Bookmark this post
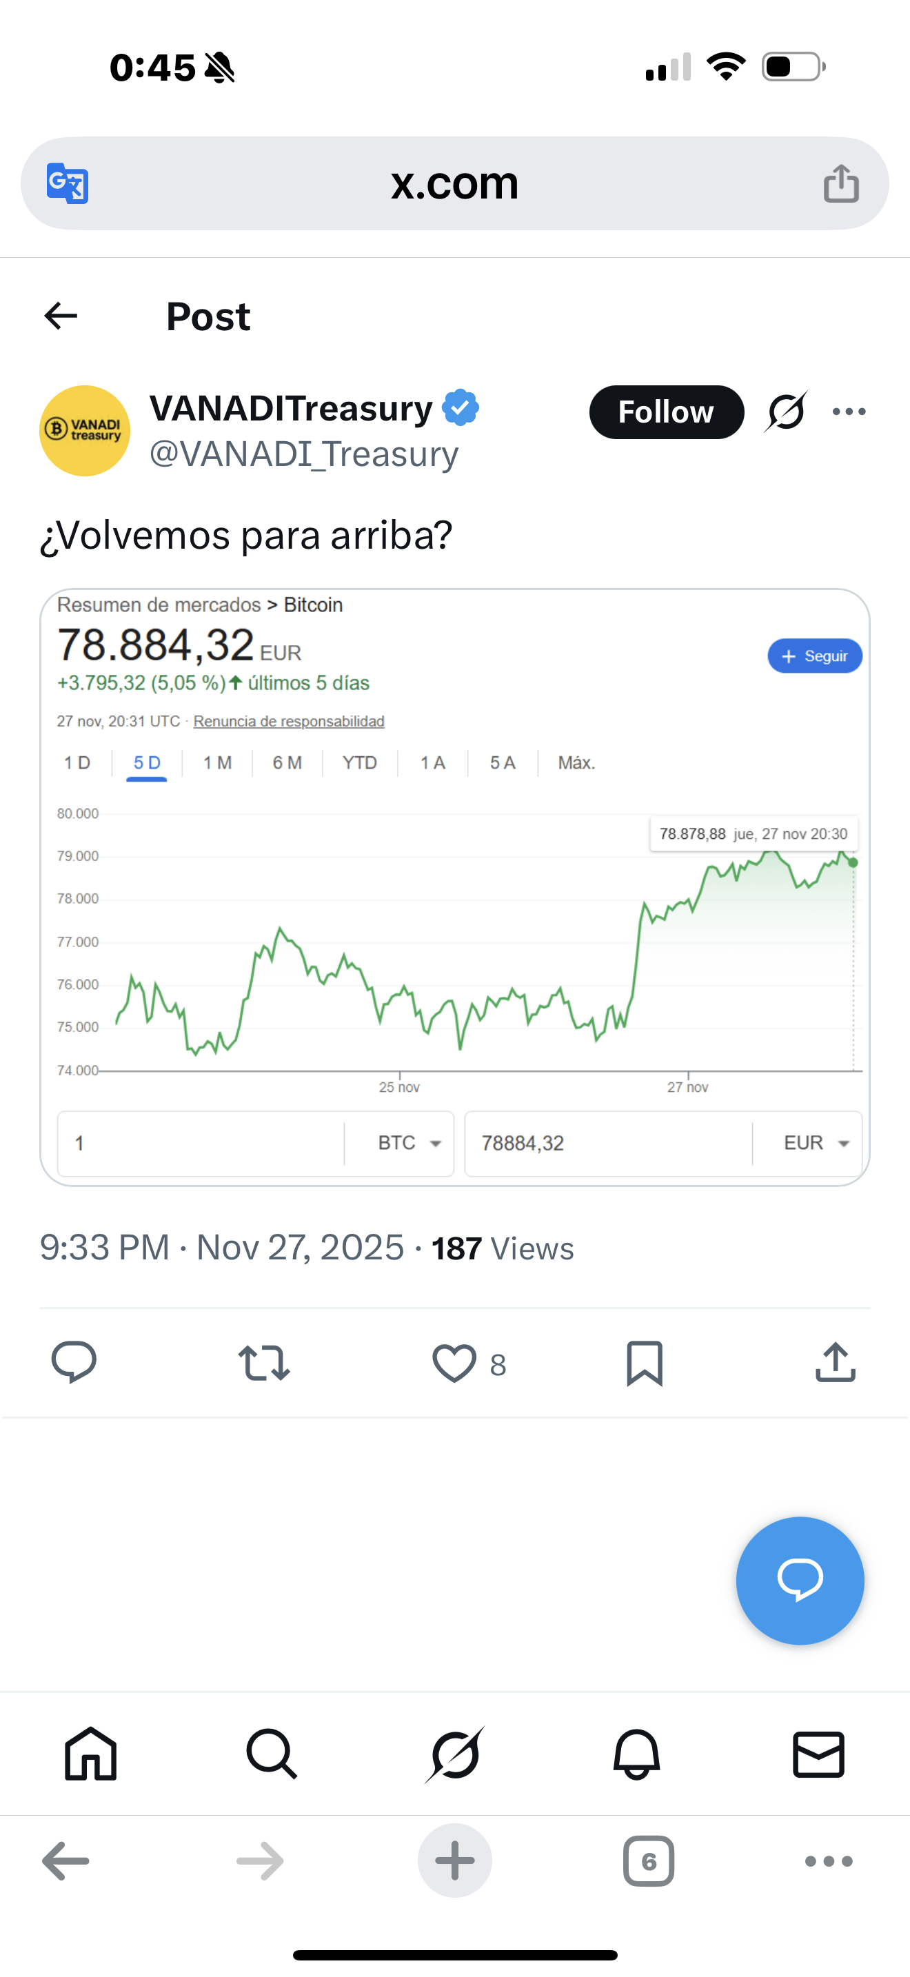This screenshot has width=910, height=1977. (x=645, y=1363)
